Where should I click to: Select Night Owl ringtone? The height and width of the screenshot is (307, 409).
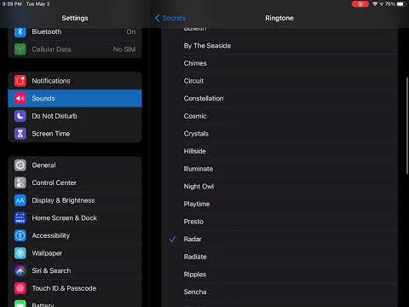click(279, 187)
